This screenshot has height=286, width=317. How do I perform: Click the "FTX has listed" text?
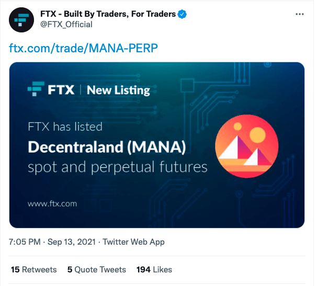(x=65, y=127)
